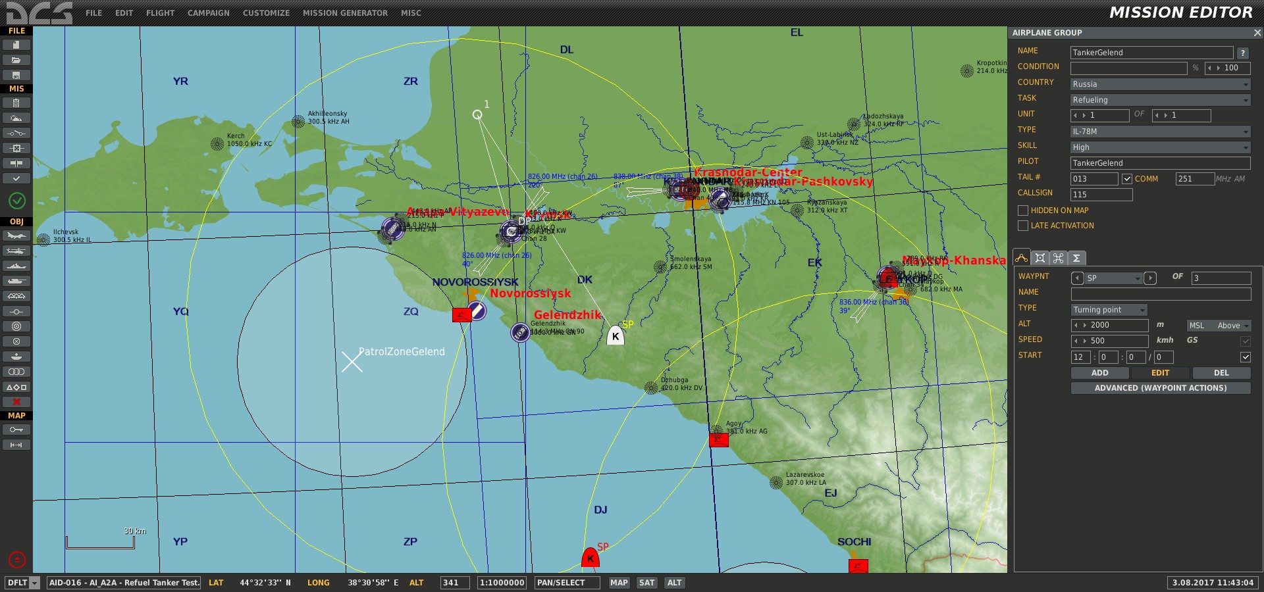Viewport: 1264px width, 592px height.
Task: Open the Skill dropdown showing High
Action: pyautogui.click(x=1160, y=147)
